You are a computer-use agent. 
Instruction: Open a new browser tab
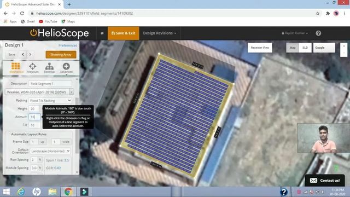click(69, 4)
